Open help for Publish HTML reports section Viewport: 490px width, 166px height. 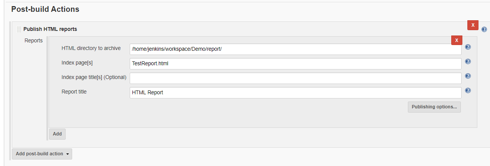pos(484,29)
